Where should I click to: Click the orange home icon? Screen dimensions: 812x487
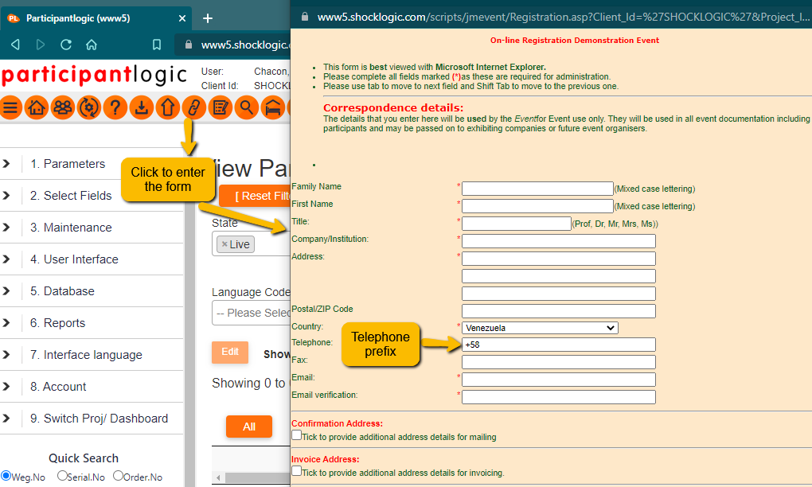37,107
